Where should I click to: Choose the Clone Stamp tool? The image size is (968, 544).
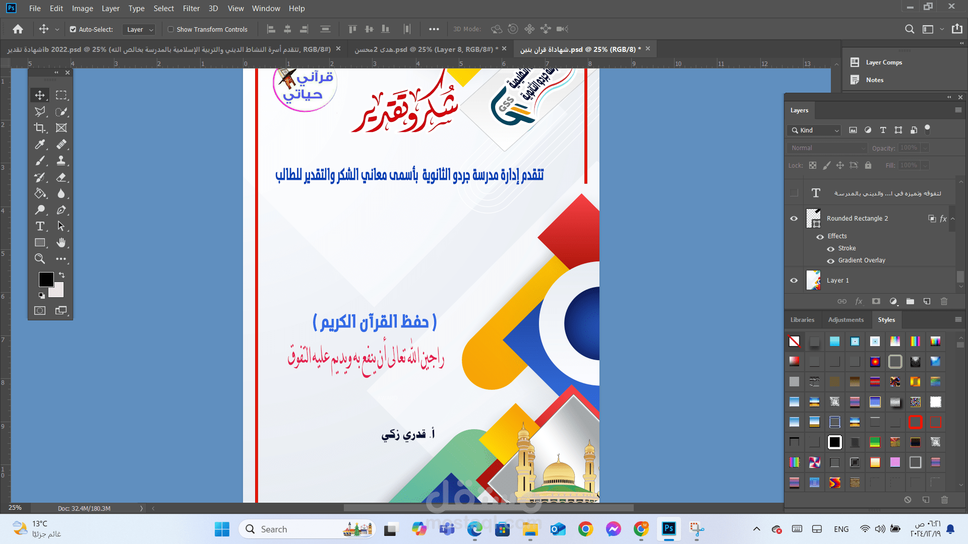[x=61, y=161]
